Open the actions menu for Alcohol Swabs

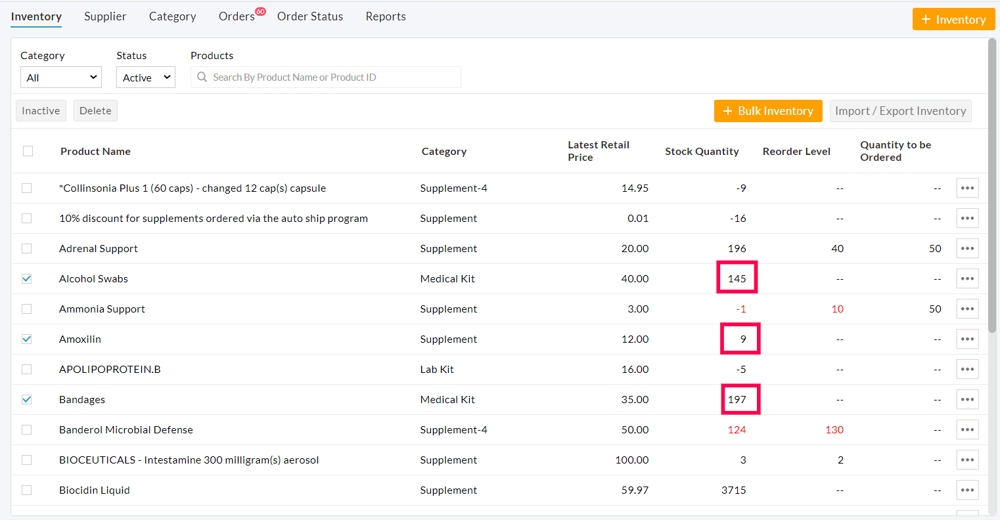pyautogui.click(x=967, y=278)
